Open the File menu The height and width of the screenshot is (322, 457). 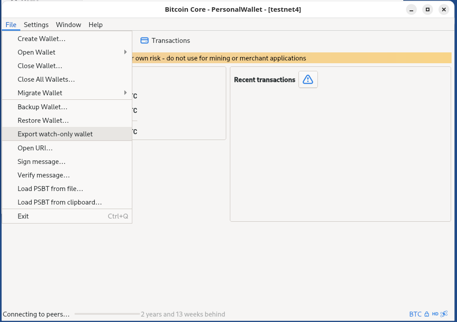tap(11, 25)
